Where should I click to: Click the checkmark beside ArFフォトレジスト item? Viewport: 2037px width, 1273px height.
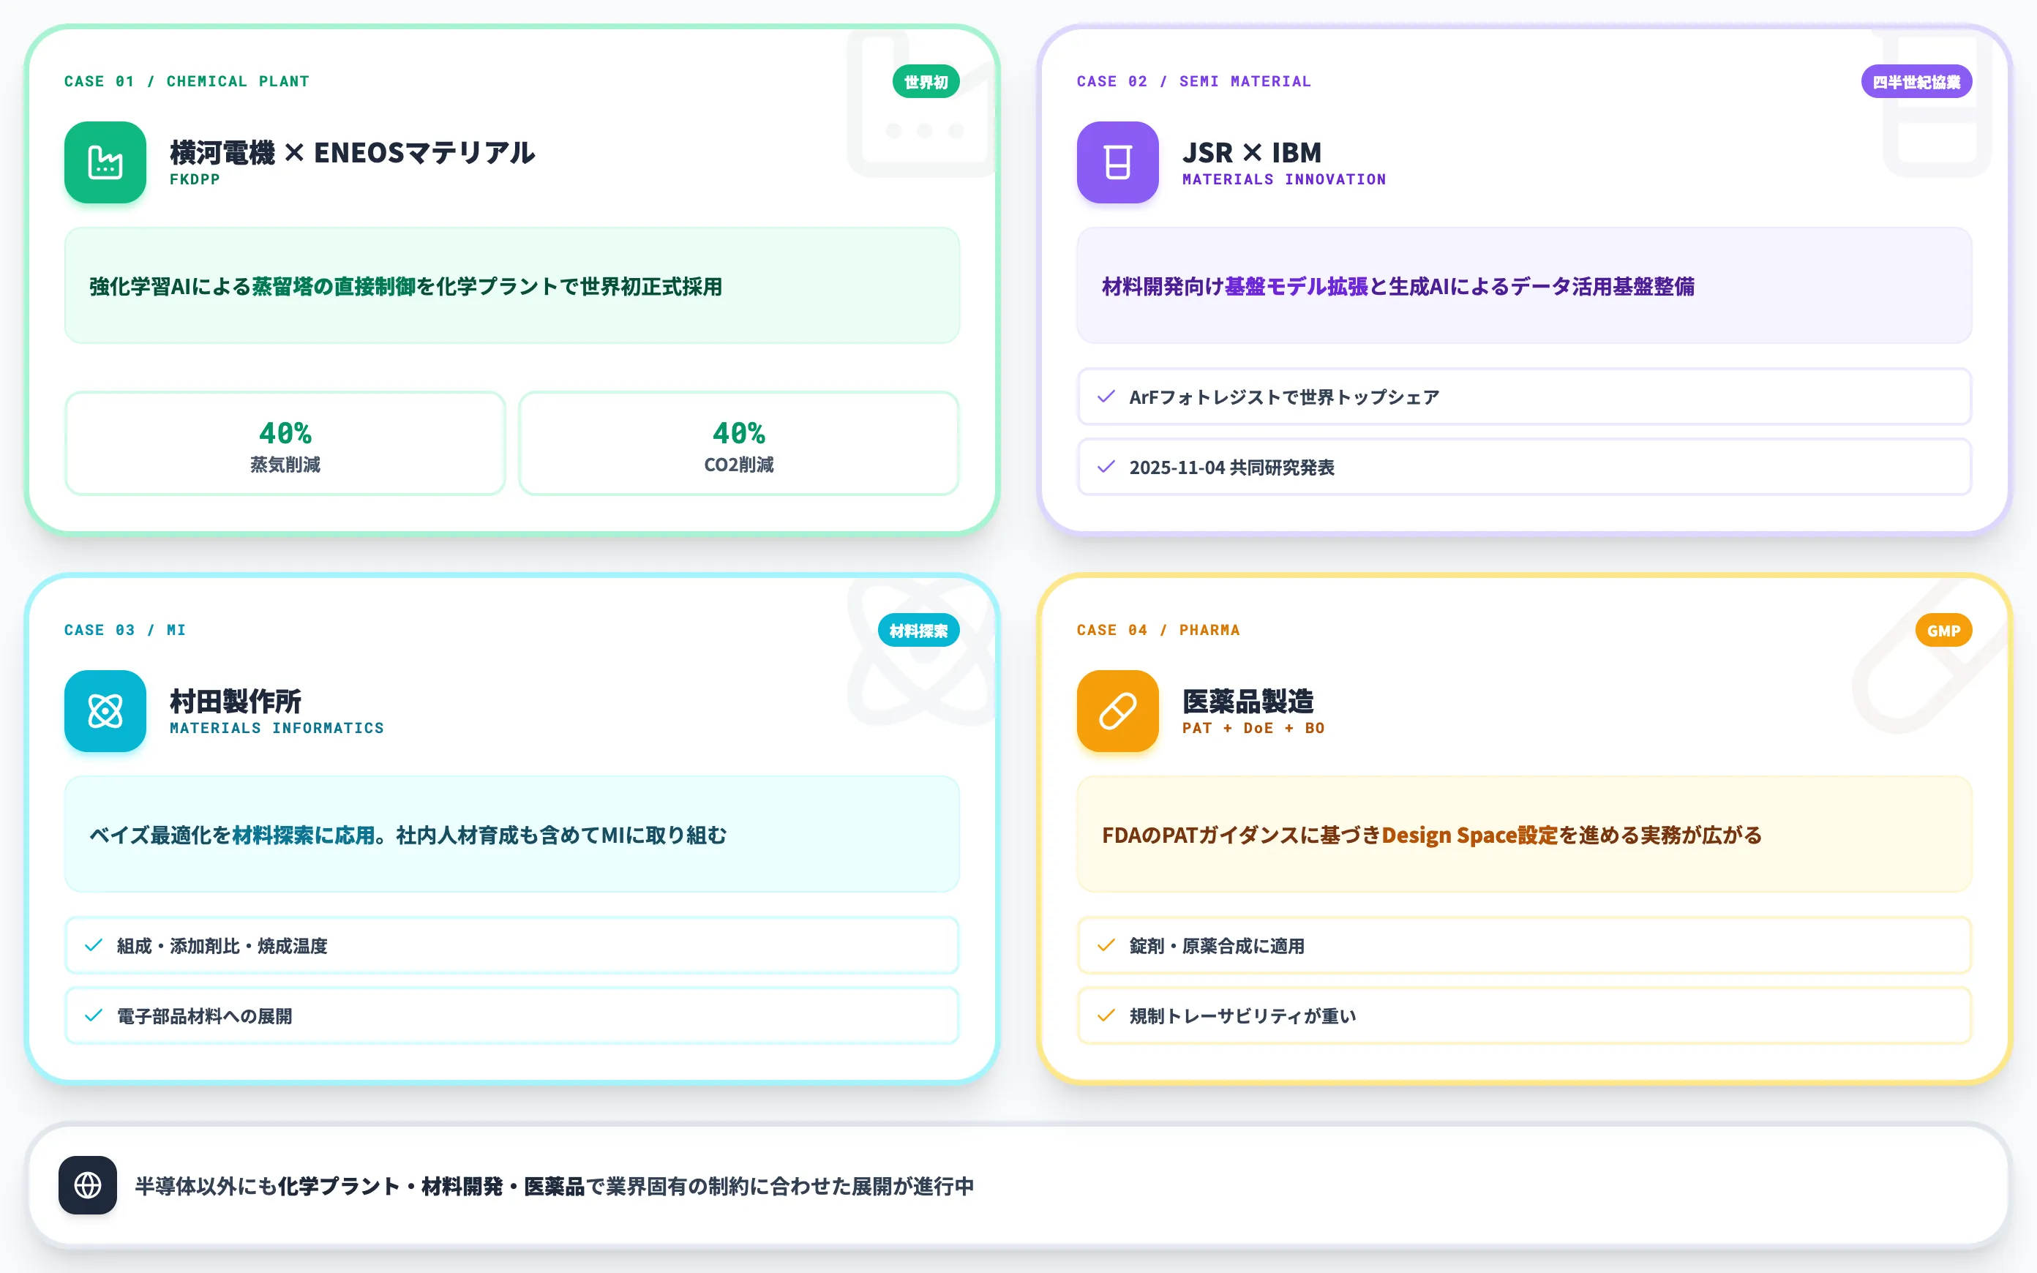[1107, 397]
